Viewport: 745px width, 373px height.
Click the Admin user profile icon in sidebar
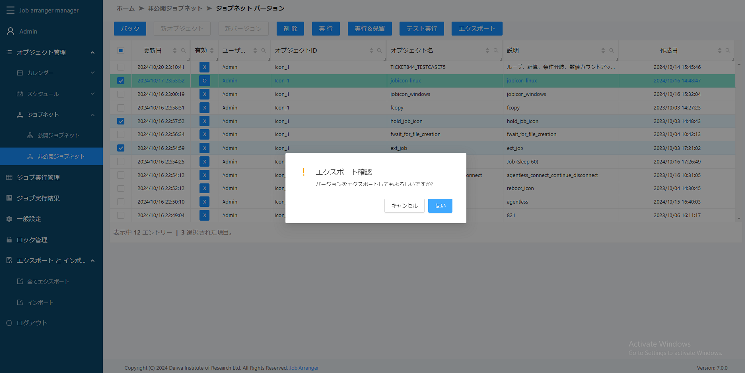click(9, 31)
